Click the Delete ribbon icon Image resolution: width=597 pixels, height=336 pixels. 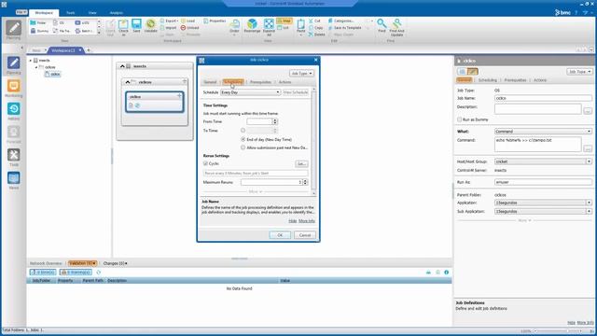pos(316,35)
